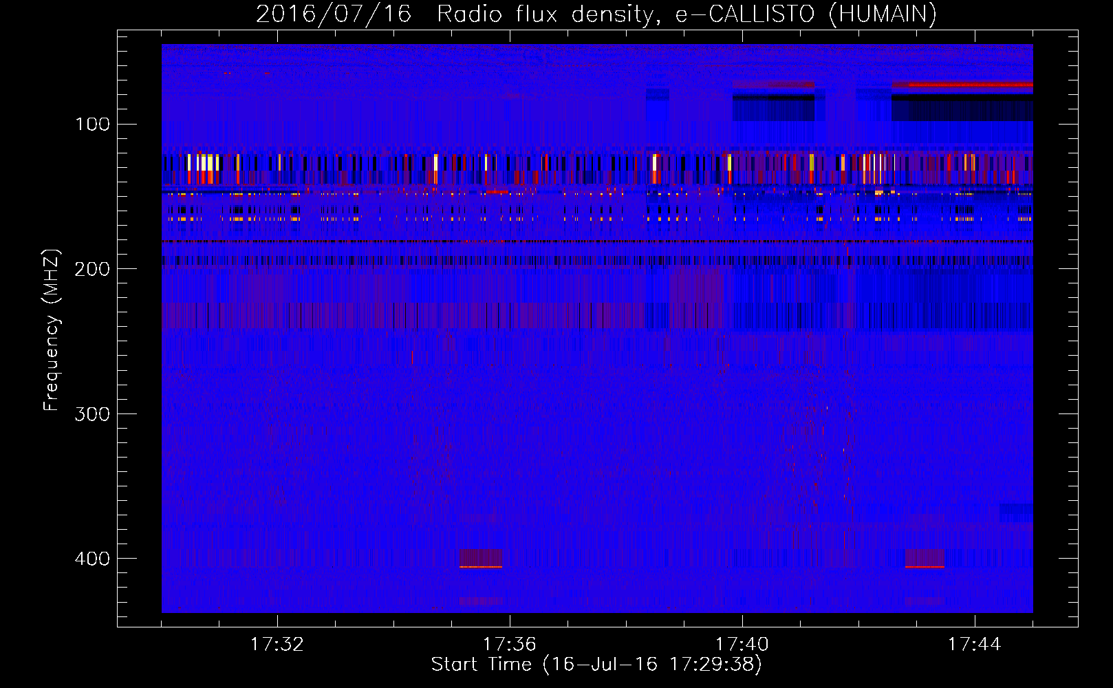Click the 17:36 time tick label

(509, 645)
